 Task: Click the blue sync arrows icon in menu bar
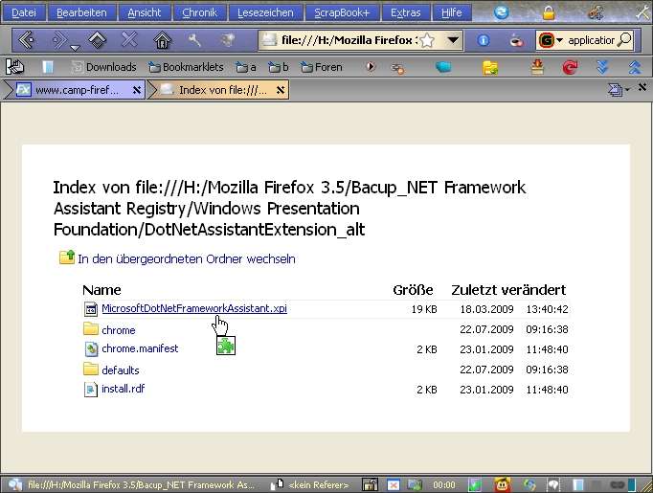click(x=502, y=12)
